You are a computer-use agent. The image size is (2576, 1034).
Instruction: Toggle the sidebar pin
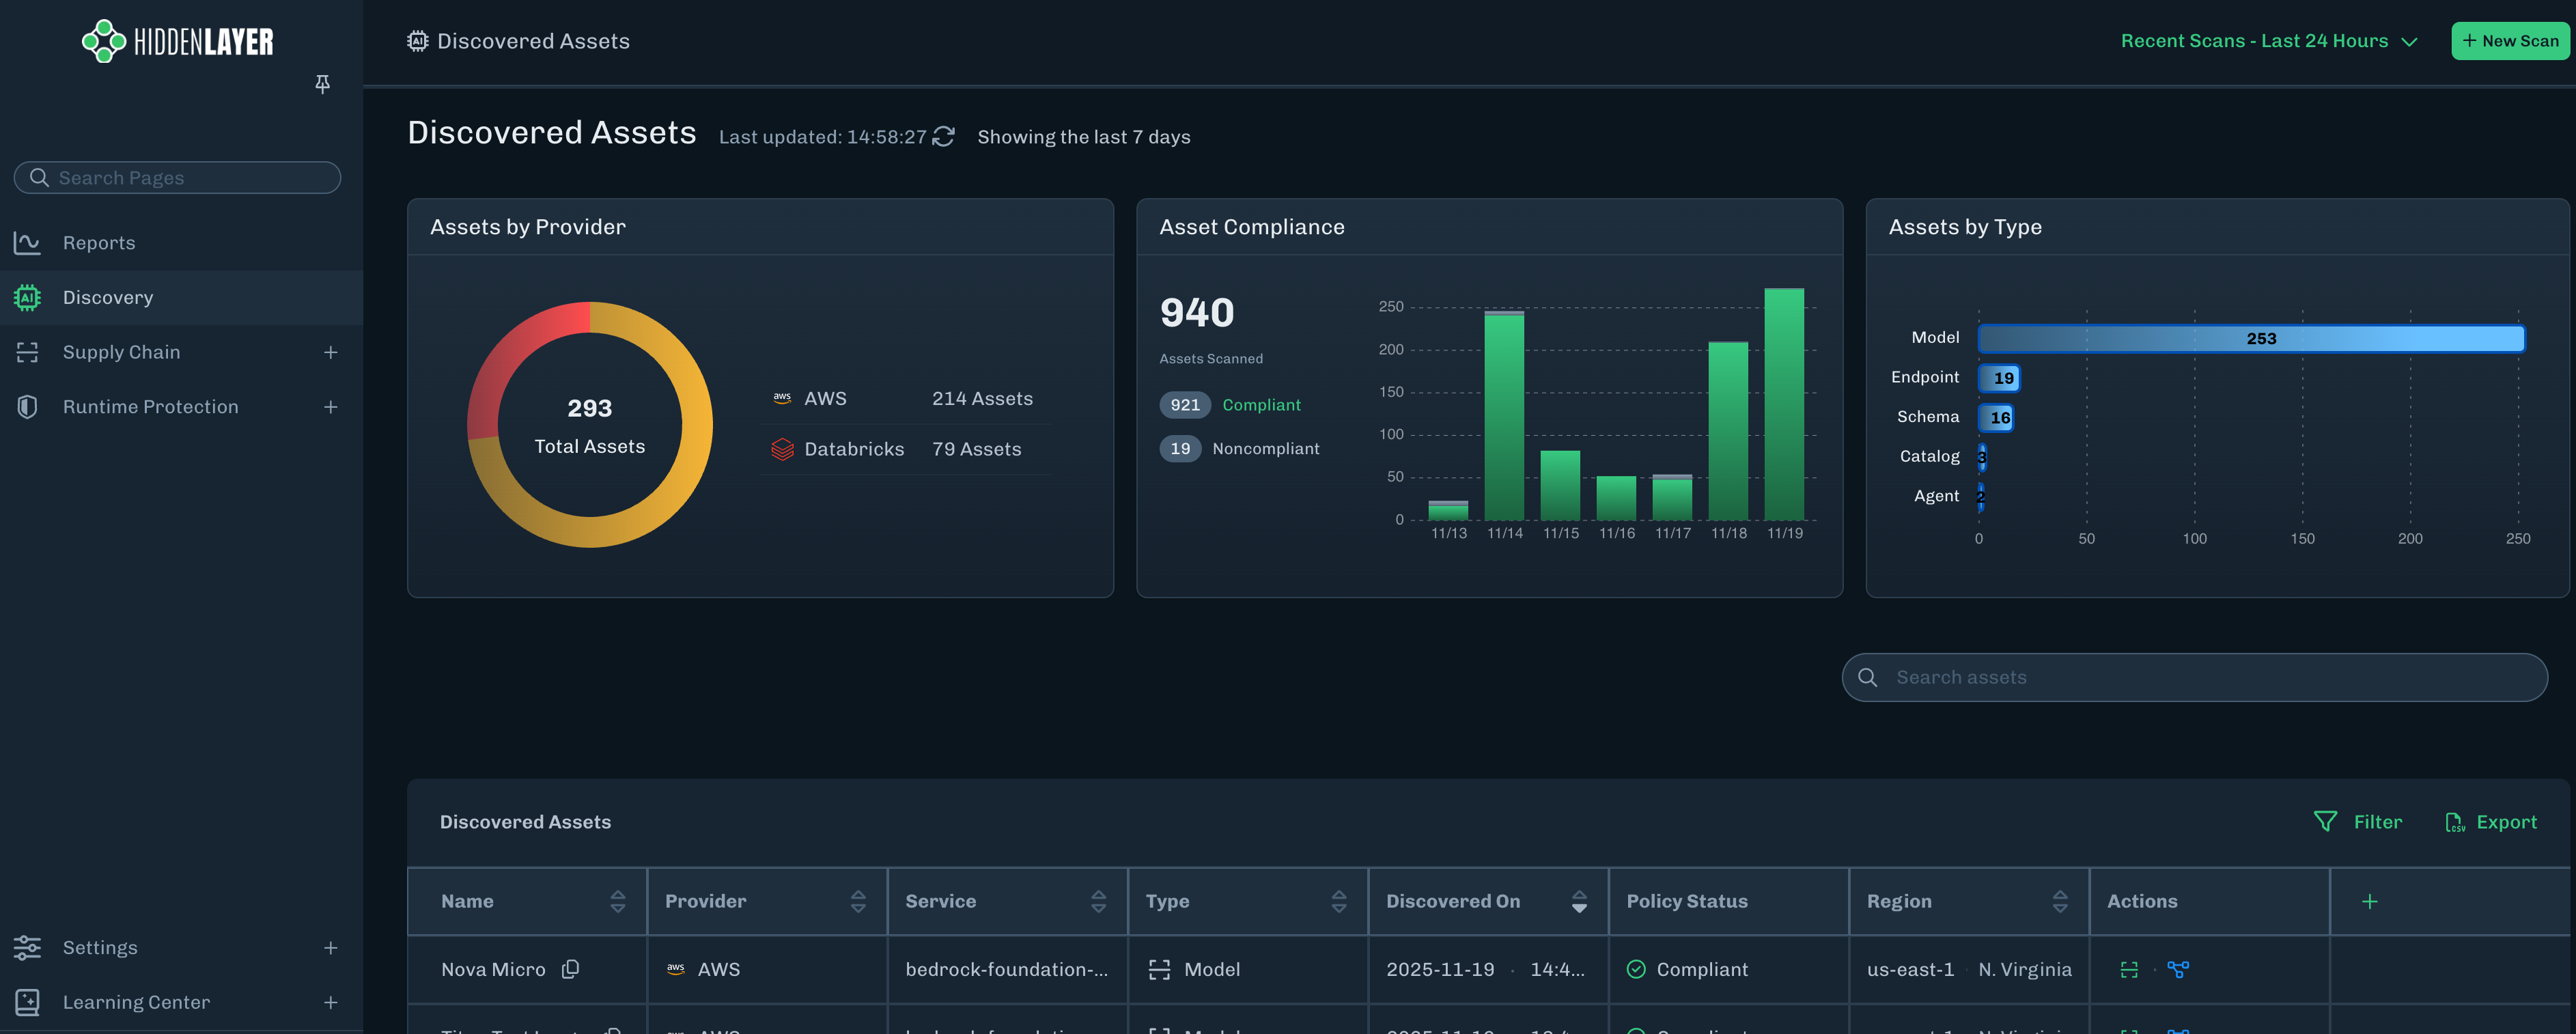point(322,84)
